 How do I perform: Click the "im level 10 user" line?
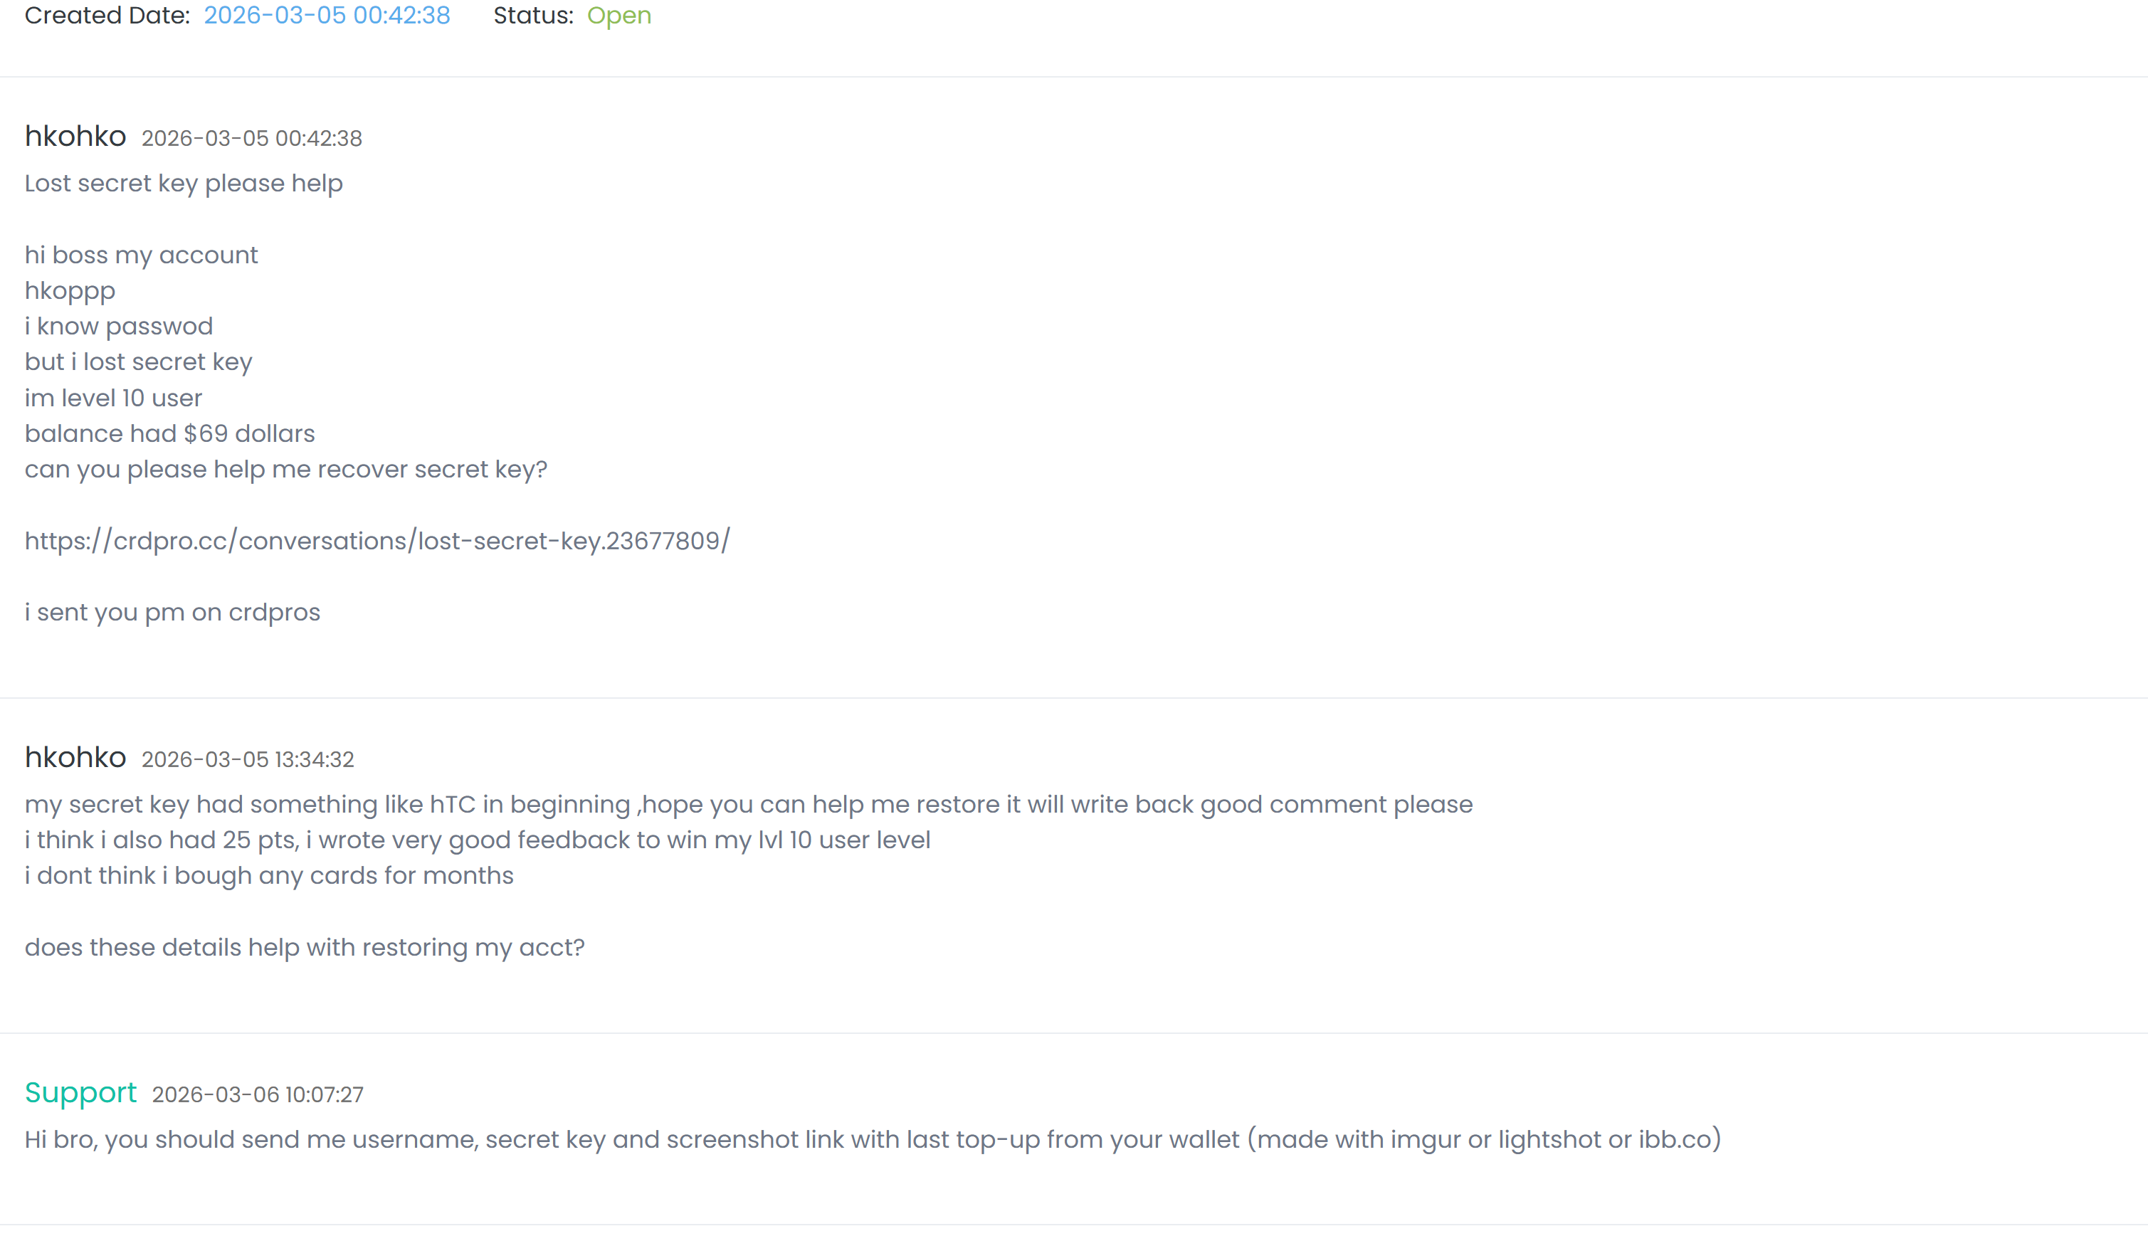click(113, 398)
